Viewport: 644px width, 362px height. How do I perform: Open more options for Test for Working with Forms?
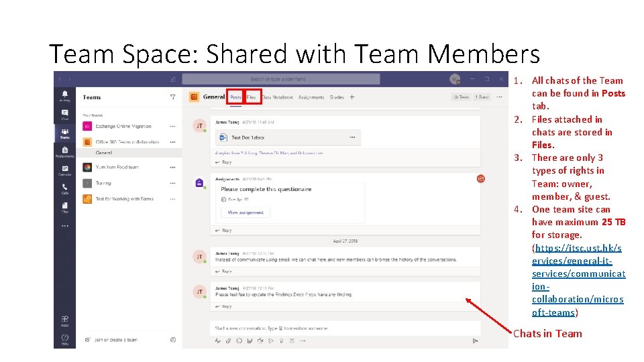(x=172, y=199)
